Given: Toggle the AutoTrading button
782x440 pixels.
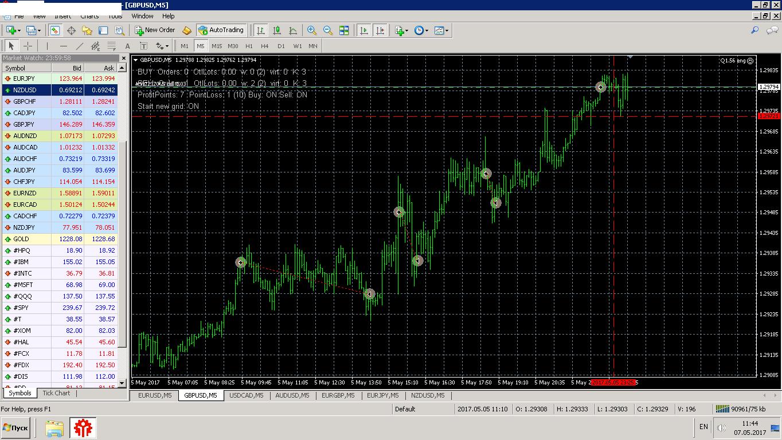Looking at the screenshot, I should [221, 30].
